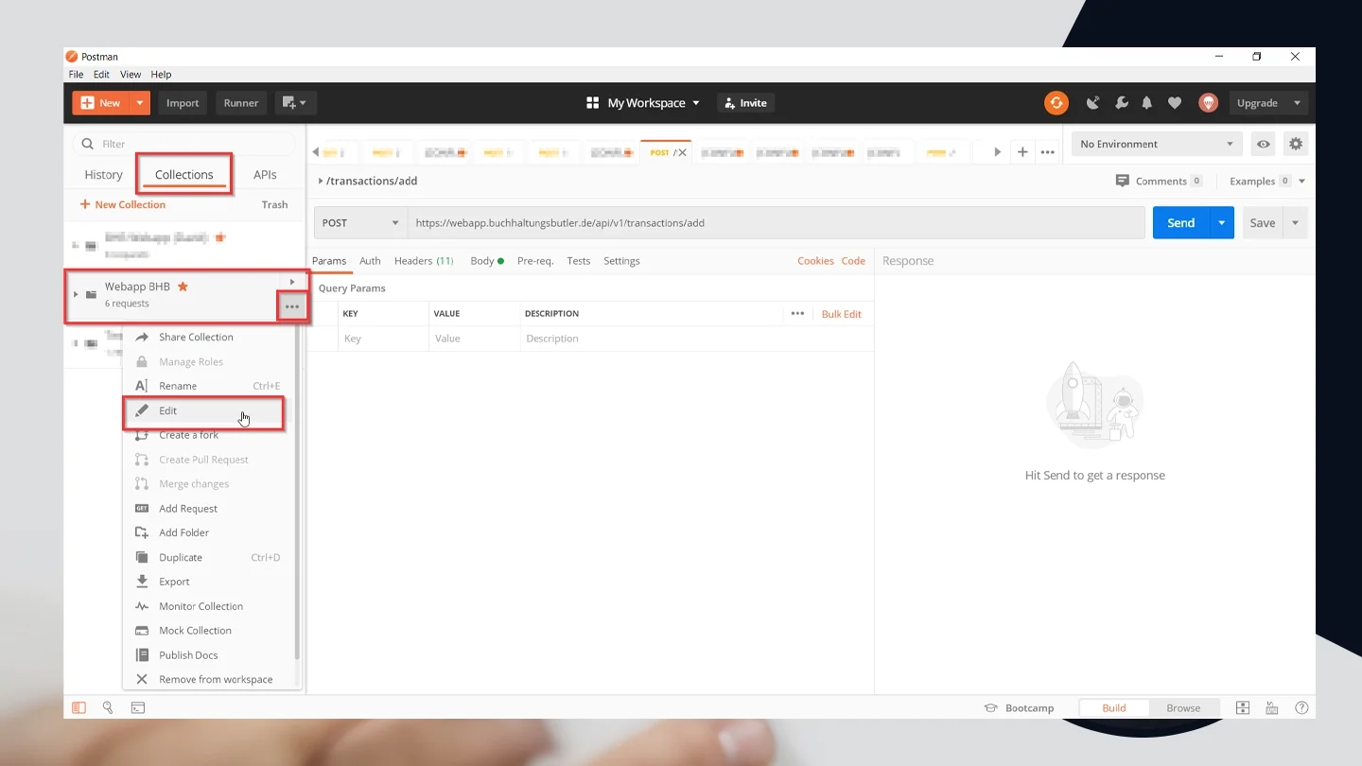This screenshot has height=766, width=1362.
Task: Click the query params column options ellipsis
Action: click(797, 313)
